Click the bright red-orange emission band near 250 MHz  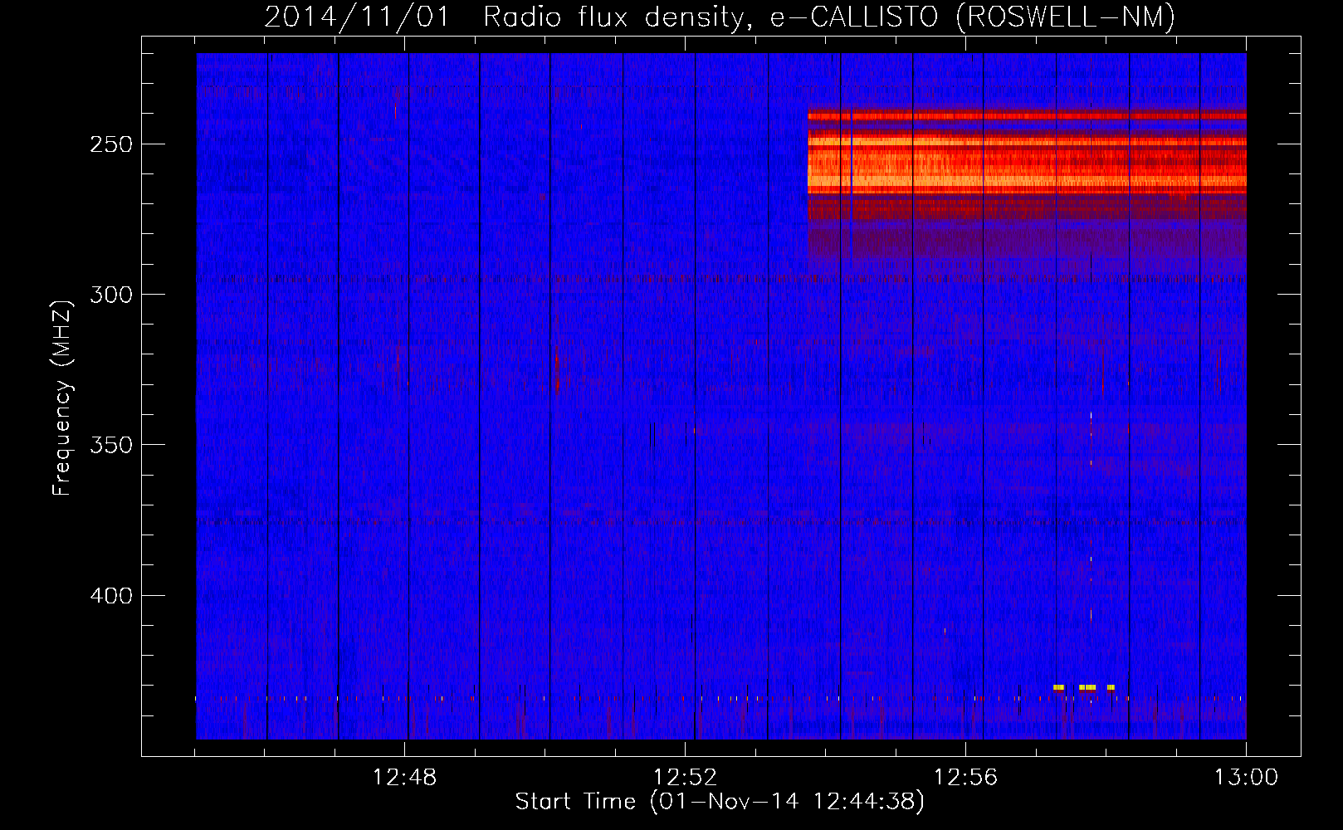click(1027, 164)
